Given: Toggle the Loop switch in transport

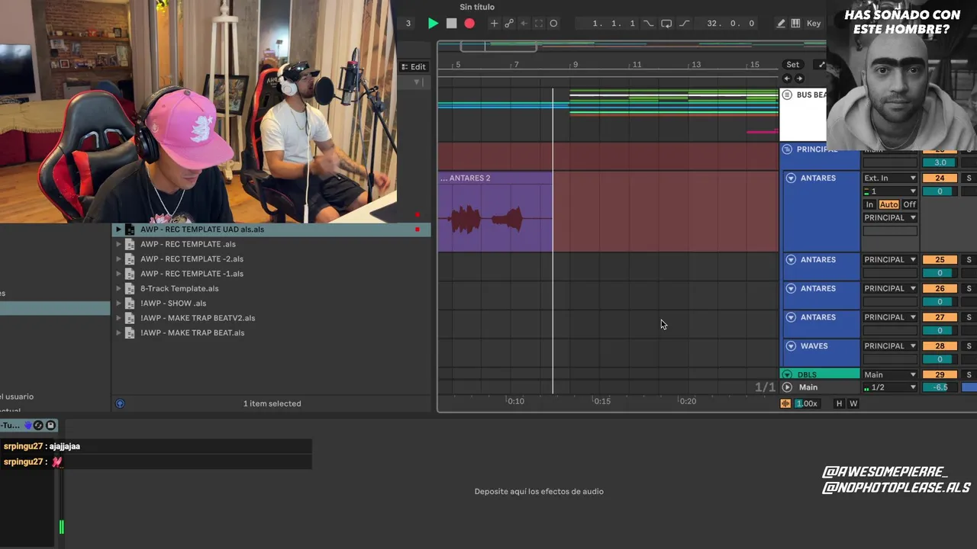Looking at the screenshot, I should [x=666, y=24].
